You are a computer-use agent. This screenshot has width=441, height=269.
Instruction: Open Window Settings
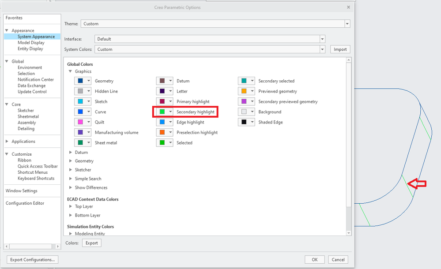pyautogui.click(x=21, y=191)
